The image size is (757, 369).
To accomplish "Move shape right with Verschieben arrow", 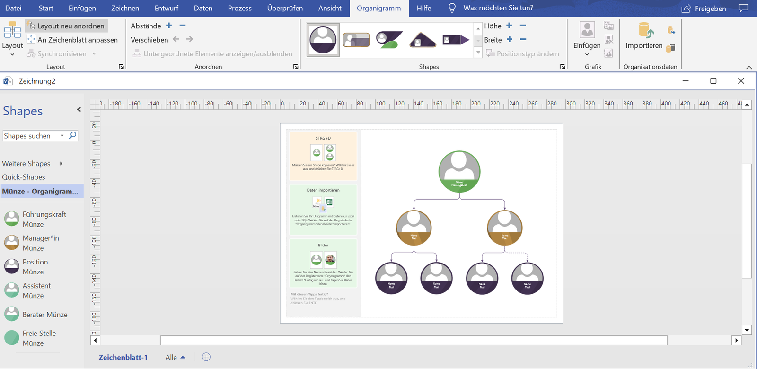I will click(190, 39).
